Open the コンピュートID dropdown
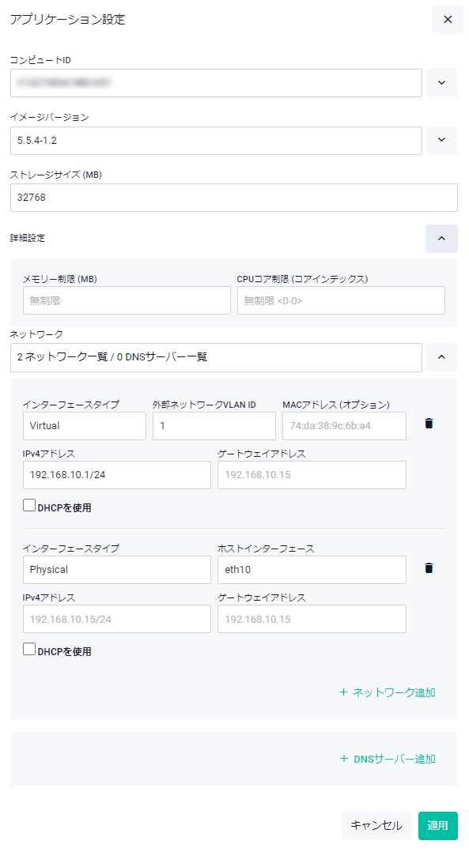 [x=441, y=83]
